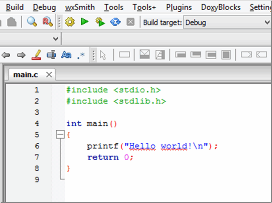Image resolution: width=272 pixels, height=203 pixels.
Task: Open the Build target Debug dropdown
Action: [x=227, y=22]
